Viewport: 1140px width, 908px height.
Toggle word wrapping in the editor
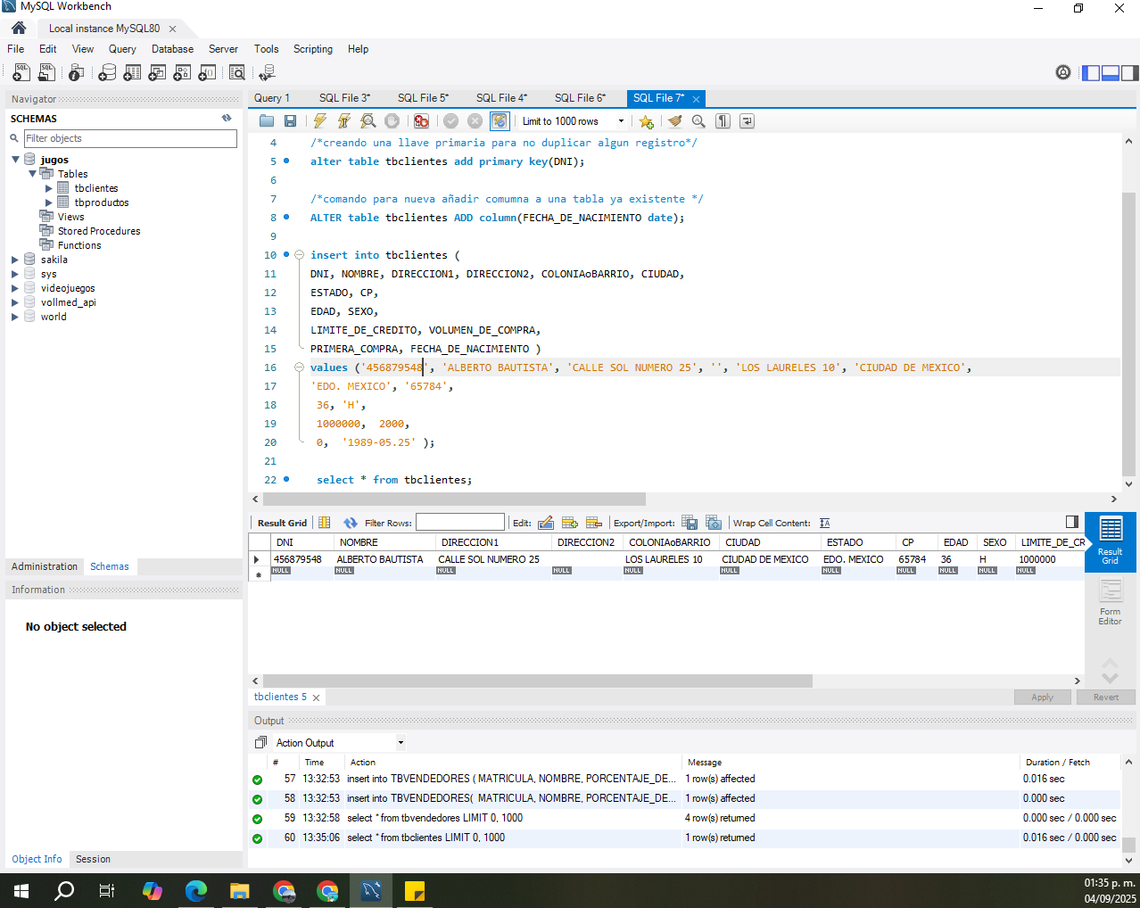pyautogui.click(x=748, y=121)
